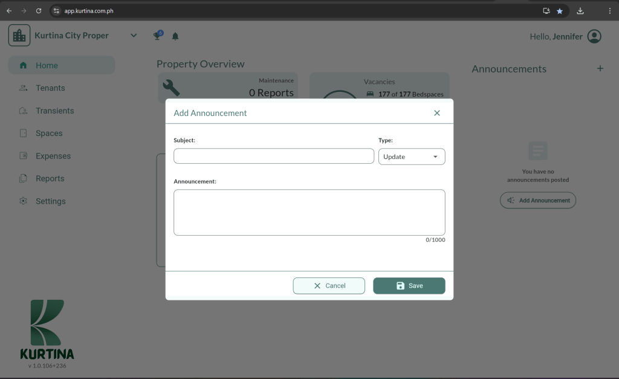Open Settings from the sidebar

tap(50, 201)
